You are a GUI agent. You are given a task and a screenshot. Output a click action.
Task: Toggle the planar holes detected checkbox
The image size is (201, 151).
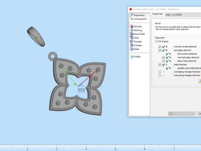pyautogui.click(x=163, y=61)
